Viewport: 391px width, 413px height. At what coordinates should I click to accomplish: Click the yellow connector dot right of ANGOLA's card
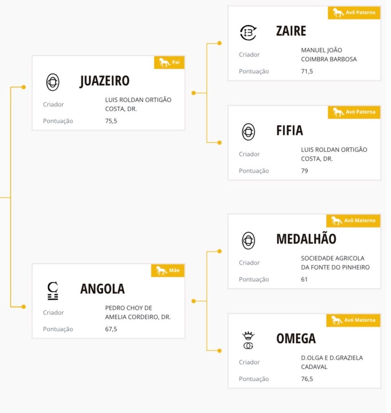coord(193,301)
